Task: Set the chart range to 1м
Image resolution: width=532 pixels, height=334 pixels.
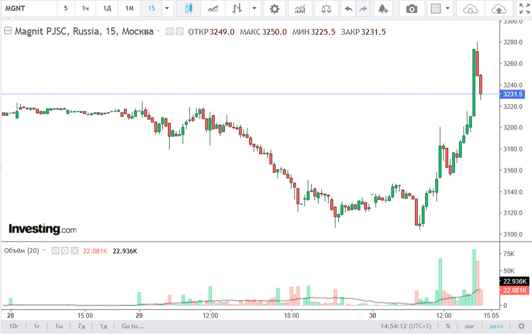Action: tap(59, 326)
